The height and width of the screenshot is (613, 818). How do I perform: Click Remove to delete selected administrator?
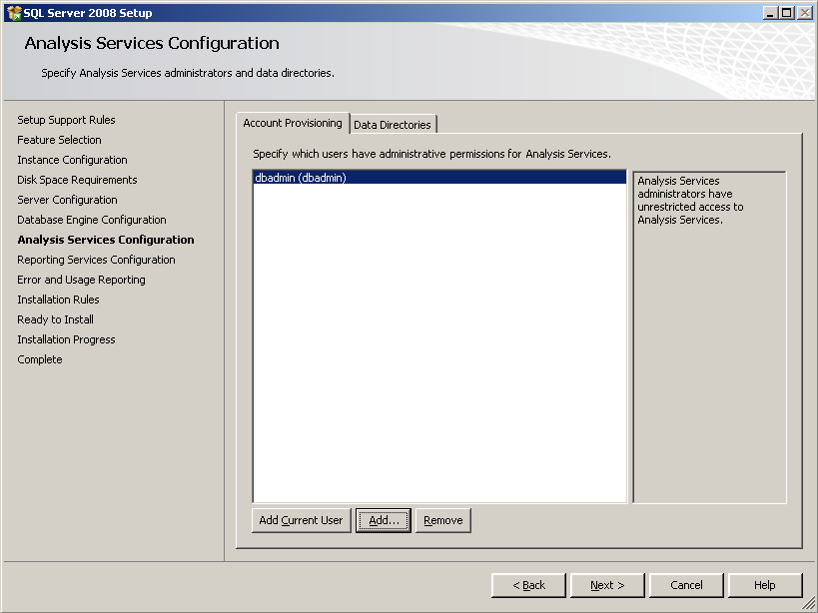[442, 520]
